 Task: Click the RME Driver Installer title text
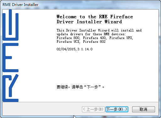click(20, 5)
